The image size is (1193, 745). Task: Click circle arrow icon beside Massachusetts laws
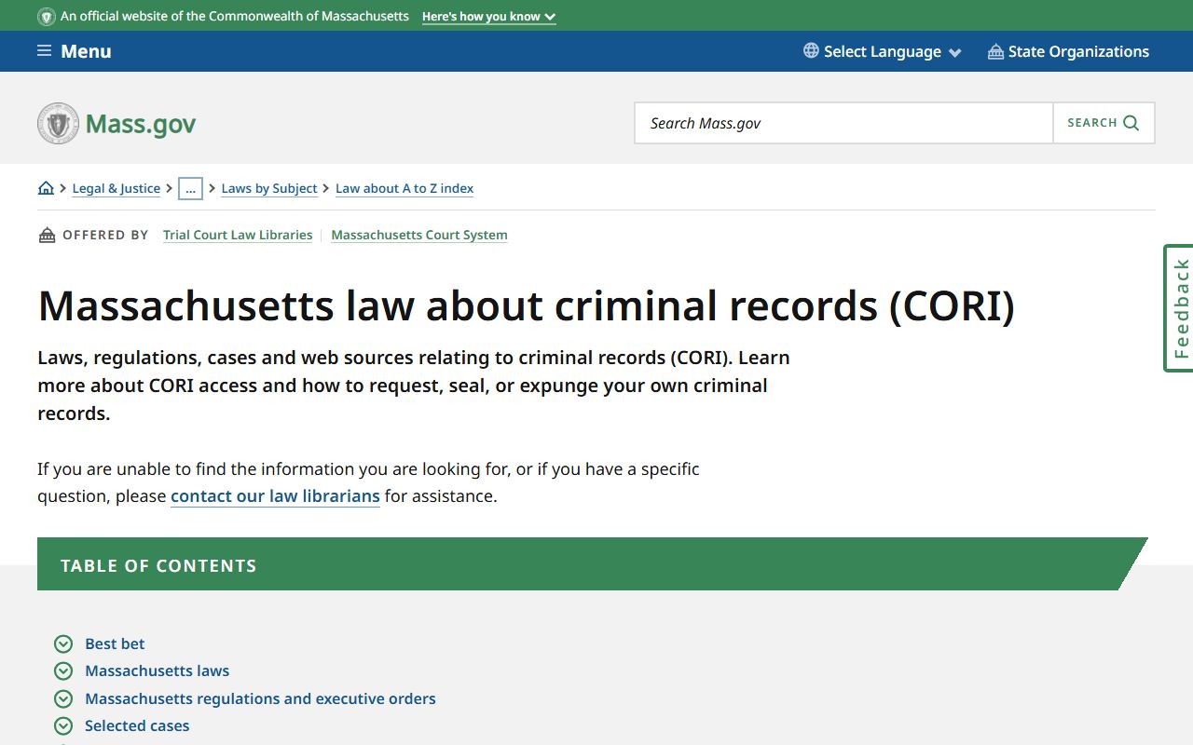[63, 670]
